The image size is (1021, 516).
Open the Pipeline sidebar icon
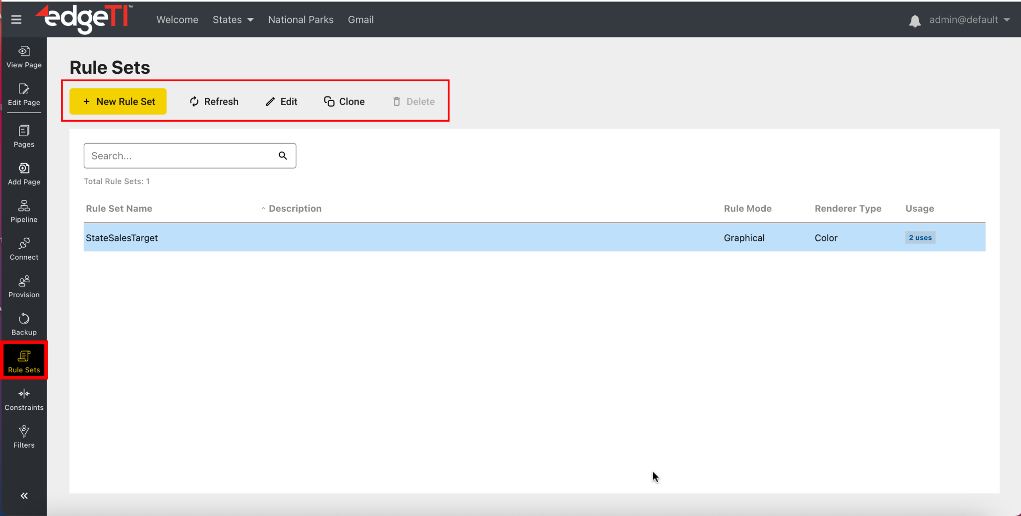pyautogui.click(x=23, y=206)
